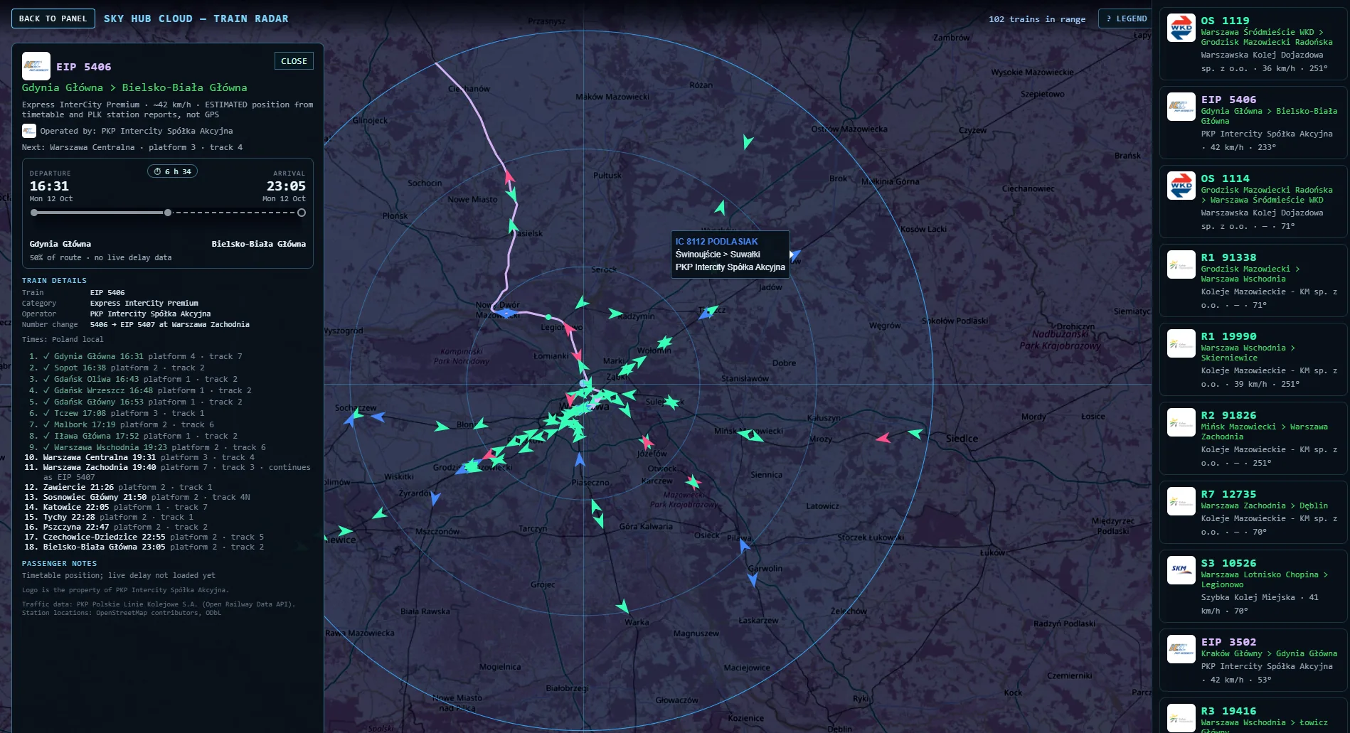Click the green train marker near Warka
This screenshot has height=733, width=1350.
[623, 606]
